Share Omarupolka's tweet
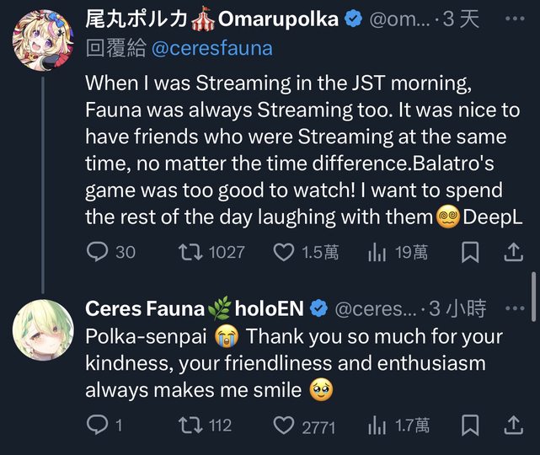 [513, 251]
